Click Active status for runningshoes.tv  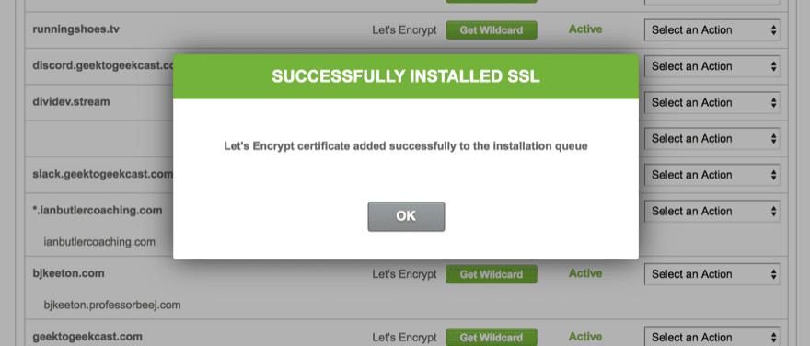tap(585, 29)
